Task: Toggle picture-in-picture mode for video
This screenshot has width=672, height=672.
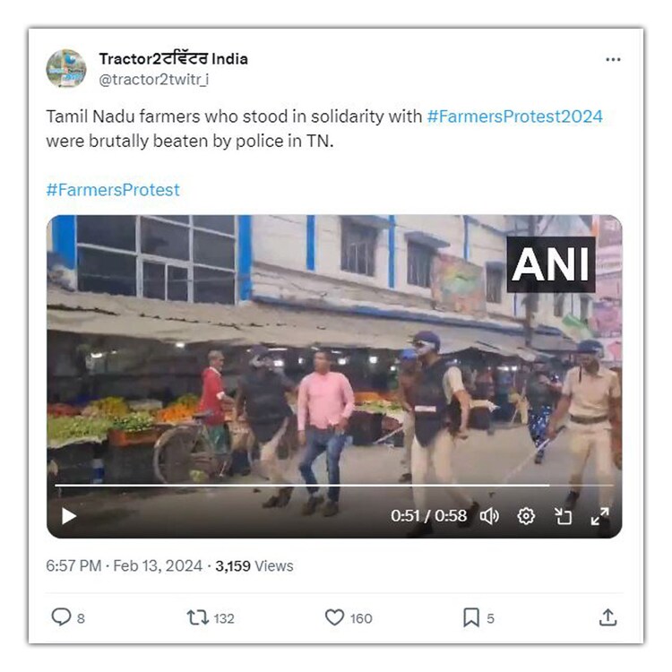Action: pos(563,516)
